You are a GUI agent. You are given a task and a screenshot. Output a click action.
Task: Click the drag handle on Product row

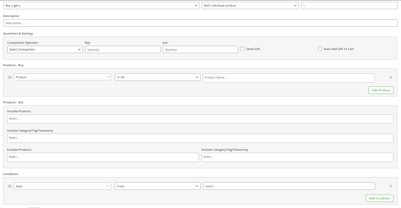(x=10, y=77)
